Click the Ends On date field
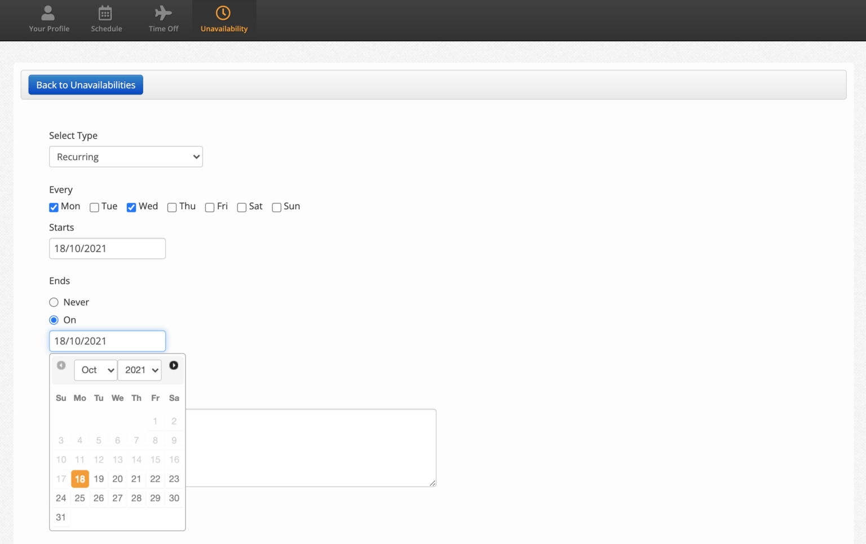This screenshot has height=544, width=866. coord(107,341)
